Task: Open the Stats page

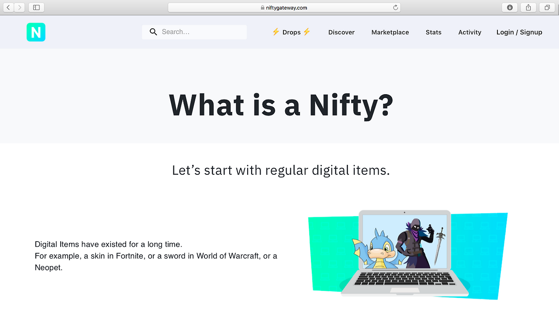Action: click(x=434, y=32)
